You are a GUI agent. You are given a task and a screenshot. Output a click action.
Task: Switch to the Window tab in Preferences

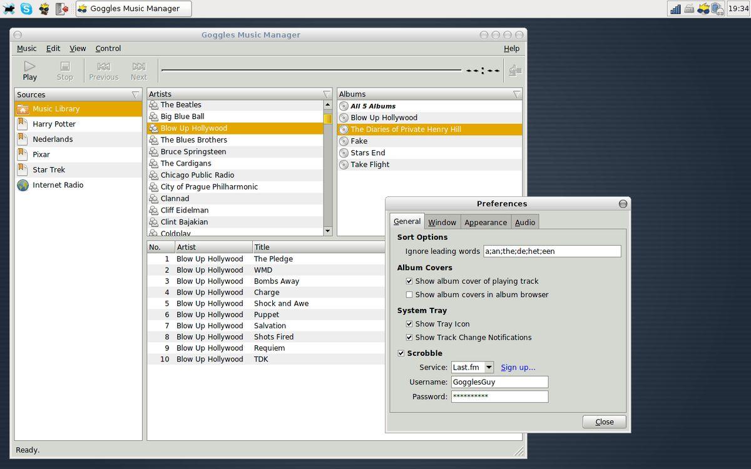point(442,222)
